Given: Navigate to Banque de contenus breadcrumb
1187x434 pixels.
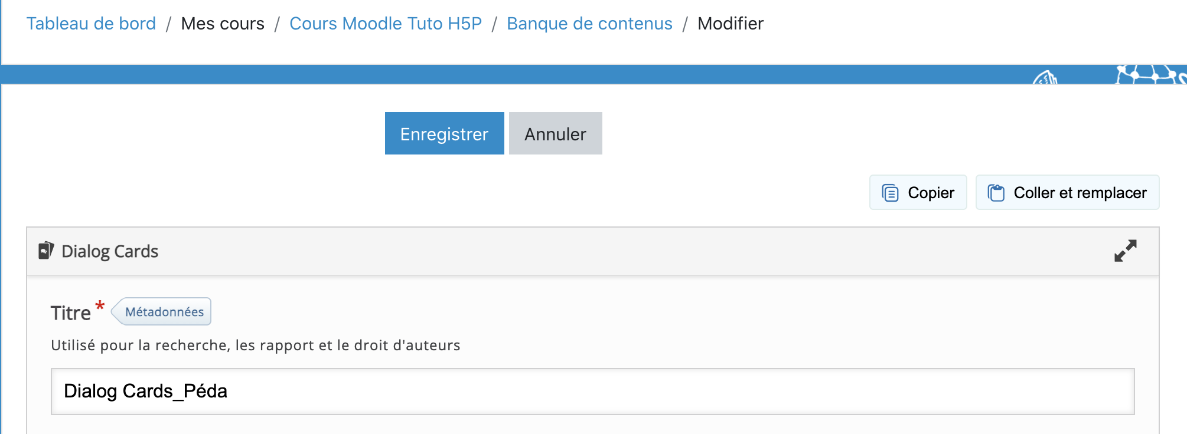Looking at the screenshot, I should point(589,24).
